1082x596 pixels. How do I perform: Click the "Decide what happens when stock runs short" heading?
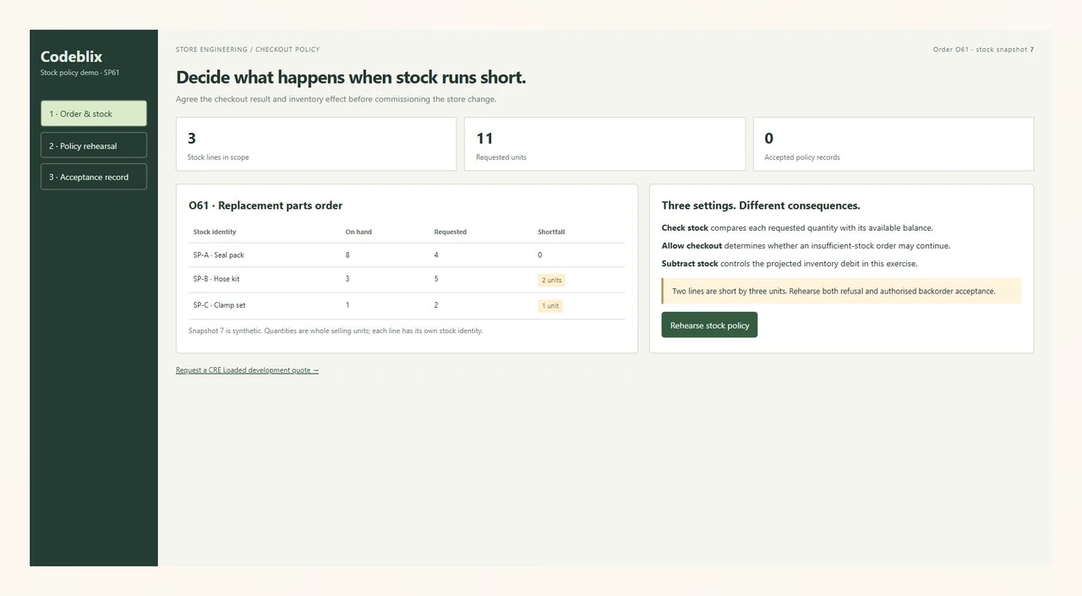click(x=351, y=77)
